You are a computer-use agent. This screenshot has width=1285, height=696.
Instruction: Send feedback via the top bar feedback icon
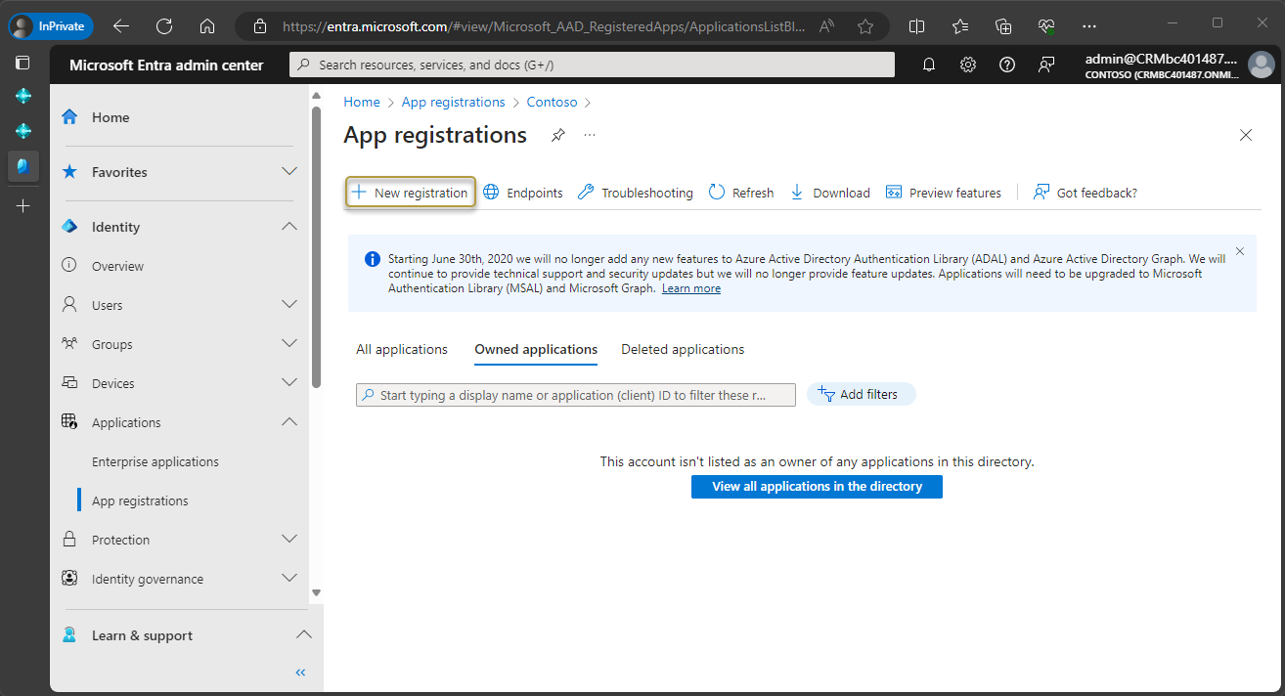(x=1045, y=64)
